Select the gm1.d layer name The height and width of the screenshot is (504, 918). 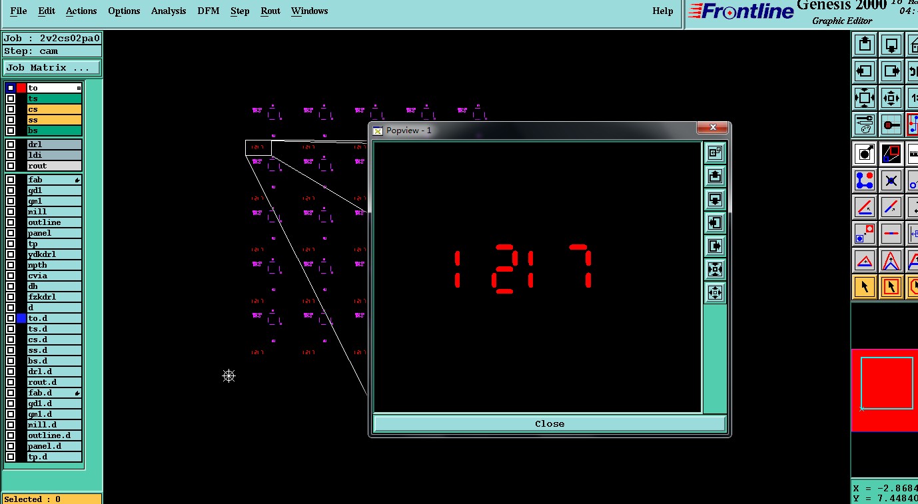[55, 414]
